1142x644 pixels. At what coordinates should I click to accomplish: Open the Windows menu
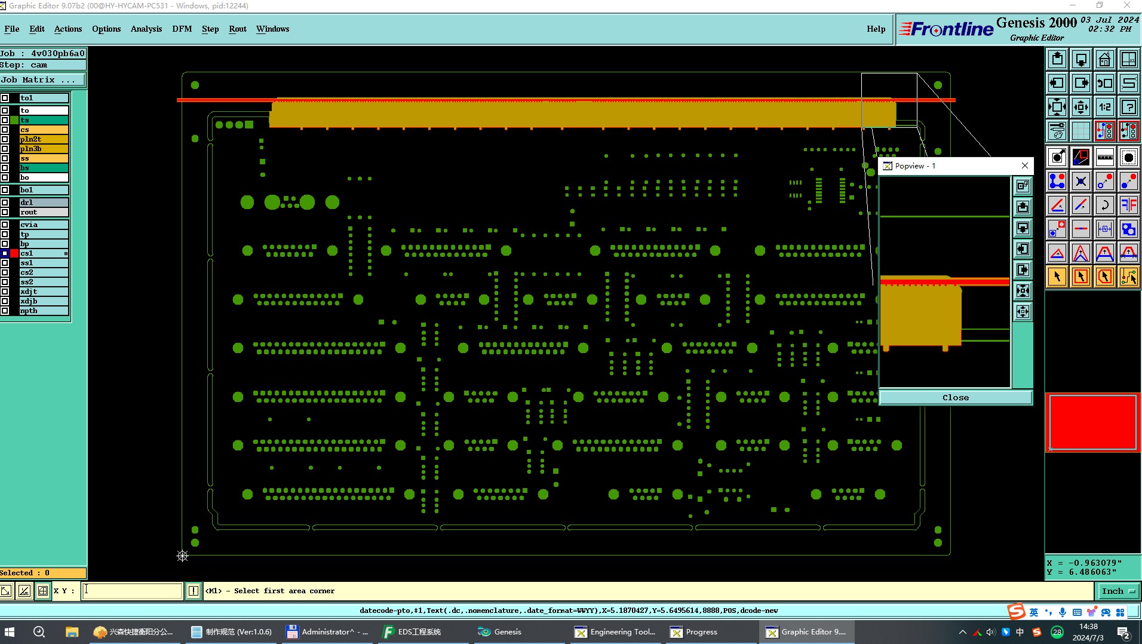[x=272, y=29]
